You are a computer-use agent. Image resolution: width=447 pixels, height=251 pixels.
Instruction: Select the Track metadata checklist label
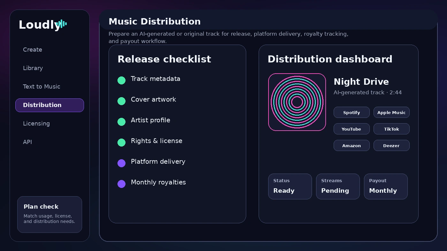coord(155,79)
